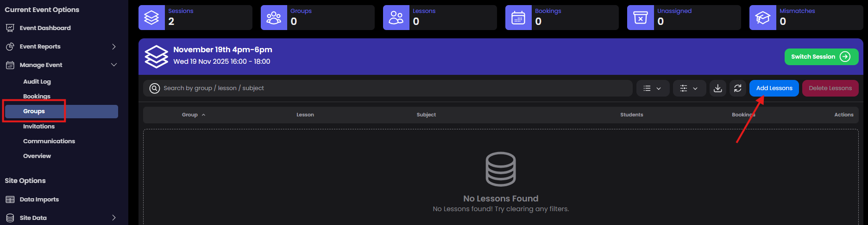
Task: Click the Mismatches graduation cap icon
Action: click(763, 18)
